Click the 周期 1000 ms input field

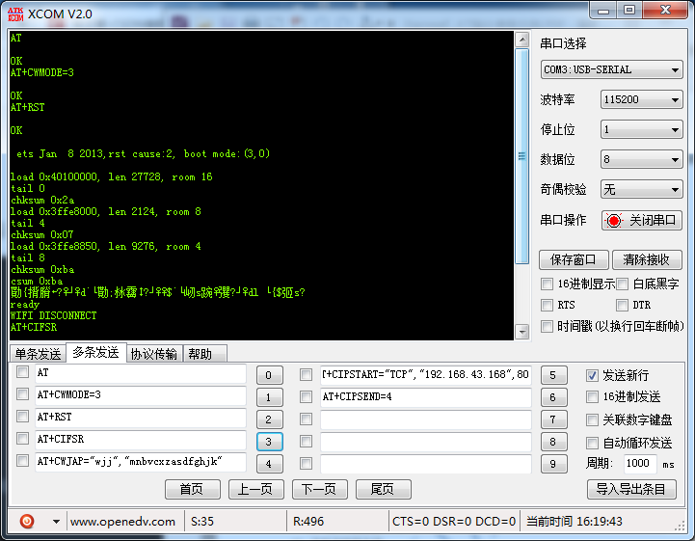click(x=640, y=464)
